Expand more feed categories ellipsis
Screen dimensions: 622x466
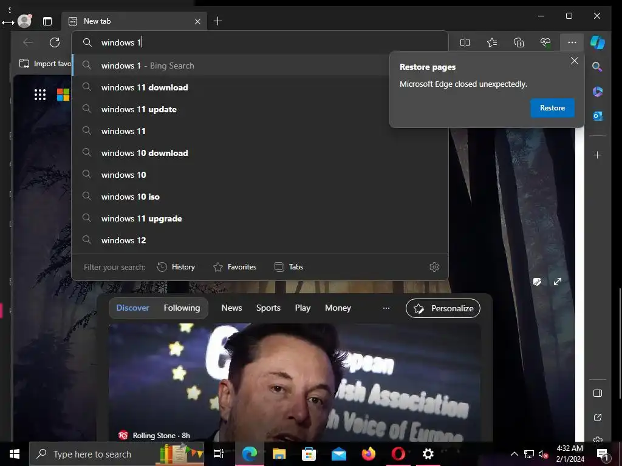coord(386,308)
